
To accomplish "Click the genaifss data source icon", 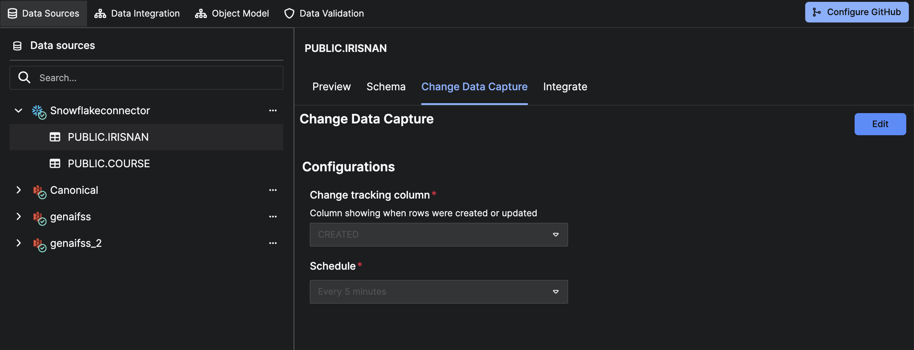I will coord(38,217).
